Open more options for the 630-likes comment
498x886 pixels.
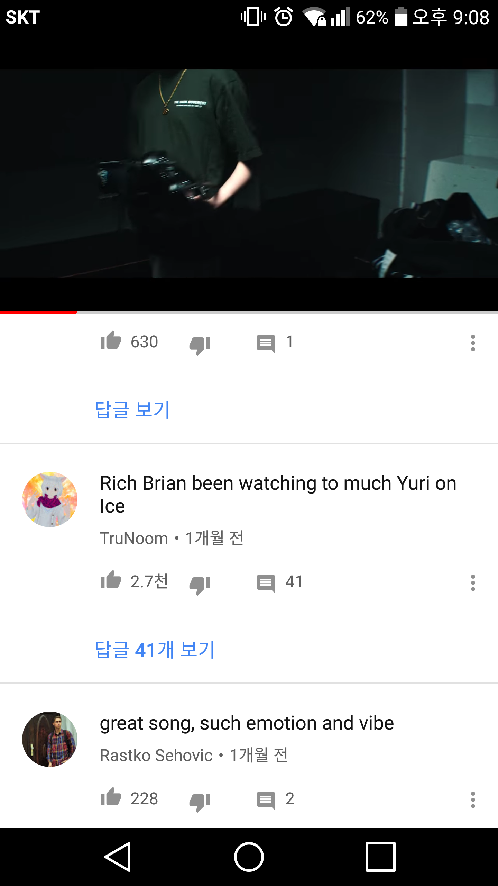tap(473, 343)
